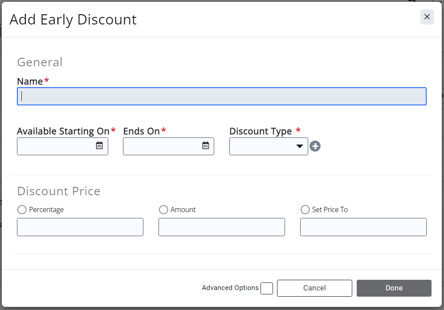Click the Add Early Discount dialog title
This screenshot has width=444, height=310.
[x=73, y=20]
